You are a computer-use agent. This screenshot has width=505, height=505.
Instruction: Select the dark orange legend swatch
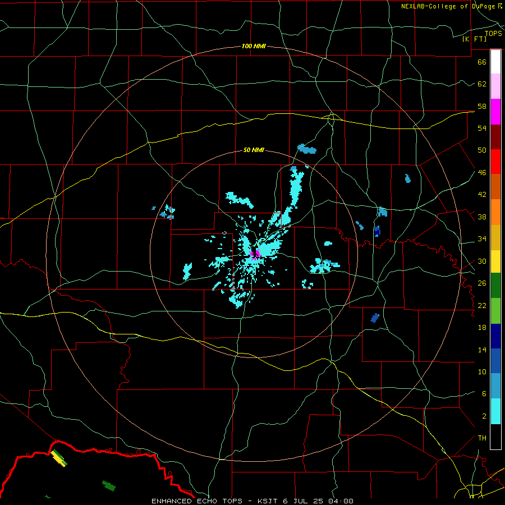tap(495, 187)
